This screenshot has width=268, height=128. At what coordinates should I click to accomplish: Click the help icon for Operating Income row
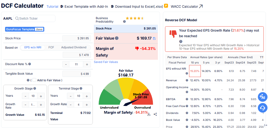[x=187, y=92]
